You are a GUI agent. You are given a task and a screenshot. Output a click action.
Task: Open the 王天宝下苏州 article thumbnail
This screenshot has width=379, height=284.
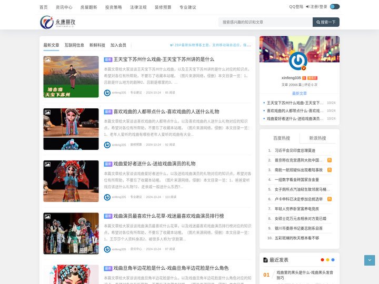point(71,77)
